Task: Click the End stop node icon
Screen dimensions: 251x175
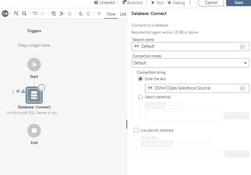Action: (34, 131)
